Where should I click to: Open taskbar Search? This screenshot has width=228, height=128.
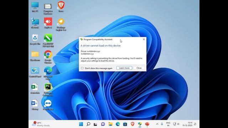pos(88,124)
